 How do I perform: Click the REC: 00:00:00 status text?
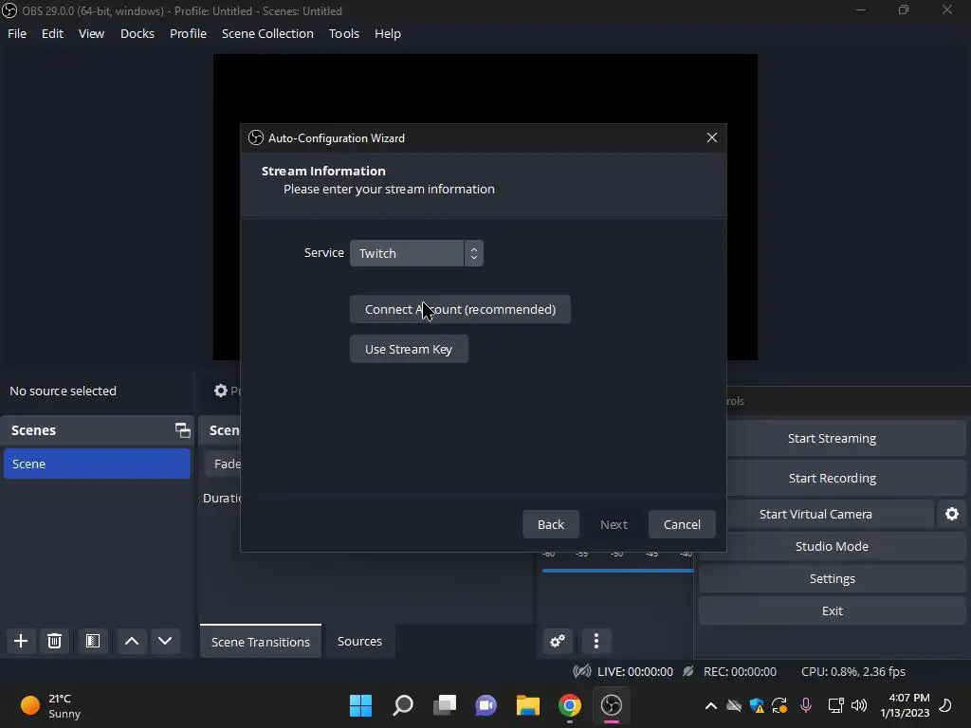tap(740, 672)
